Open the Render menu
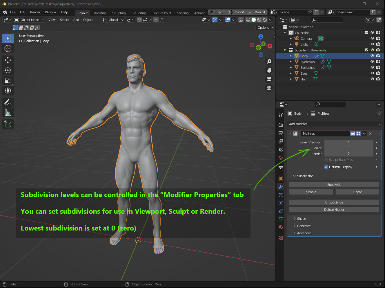 35,12
